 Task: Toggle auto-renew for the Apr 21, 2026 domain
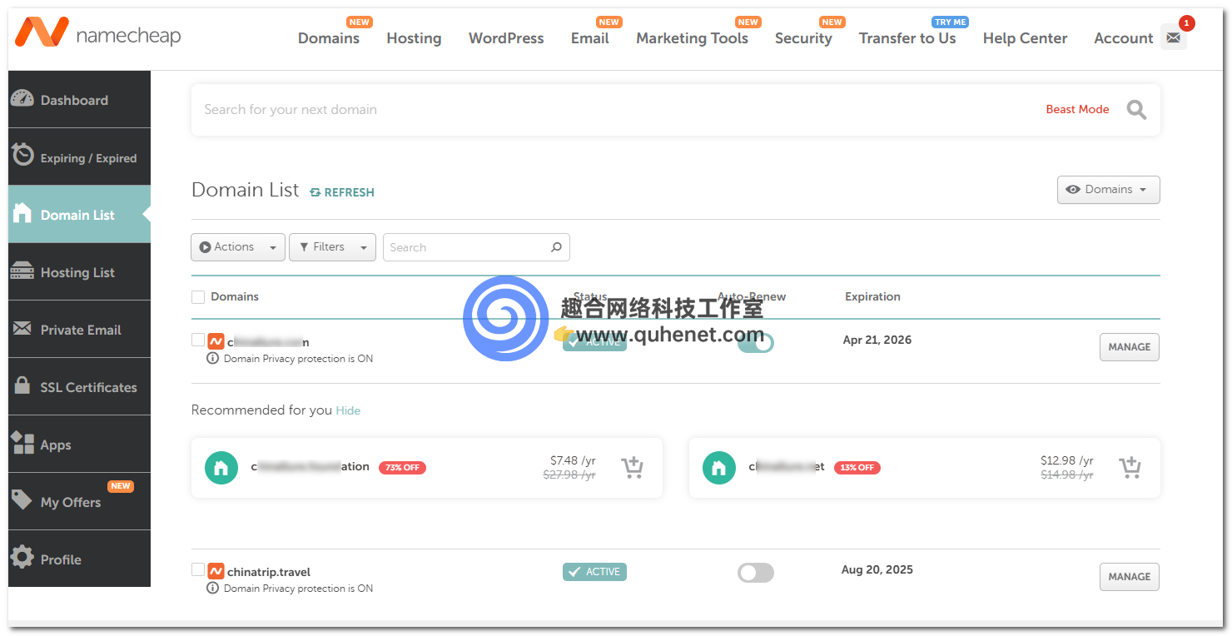pyautogui.click(x=756, y=342)
